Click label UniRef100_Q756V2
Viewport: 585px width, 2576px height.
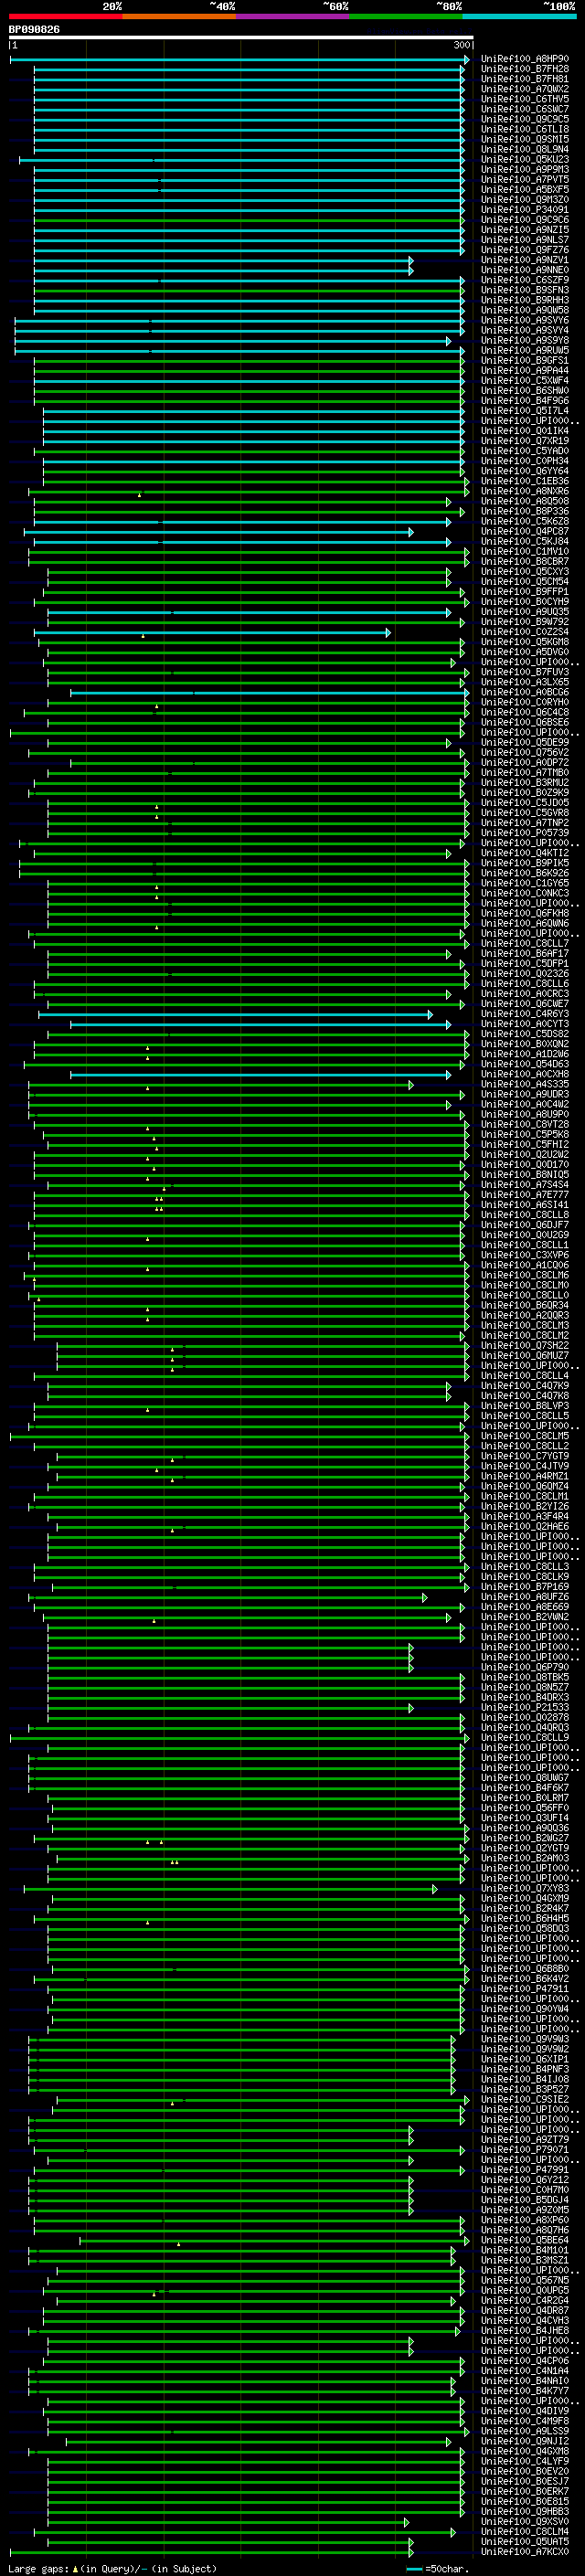coord(525,752)
